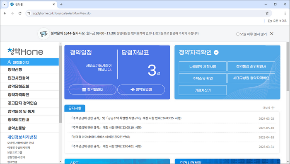Open 이메일 추출방지정책 link

tap(19, 147)
